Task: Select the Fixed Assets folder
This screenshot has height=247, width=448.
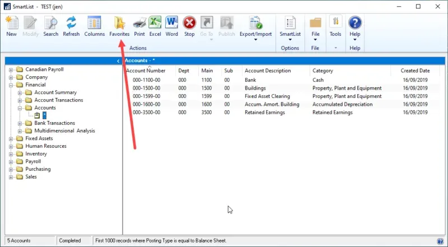Action: (39, 138)
